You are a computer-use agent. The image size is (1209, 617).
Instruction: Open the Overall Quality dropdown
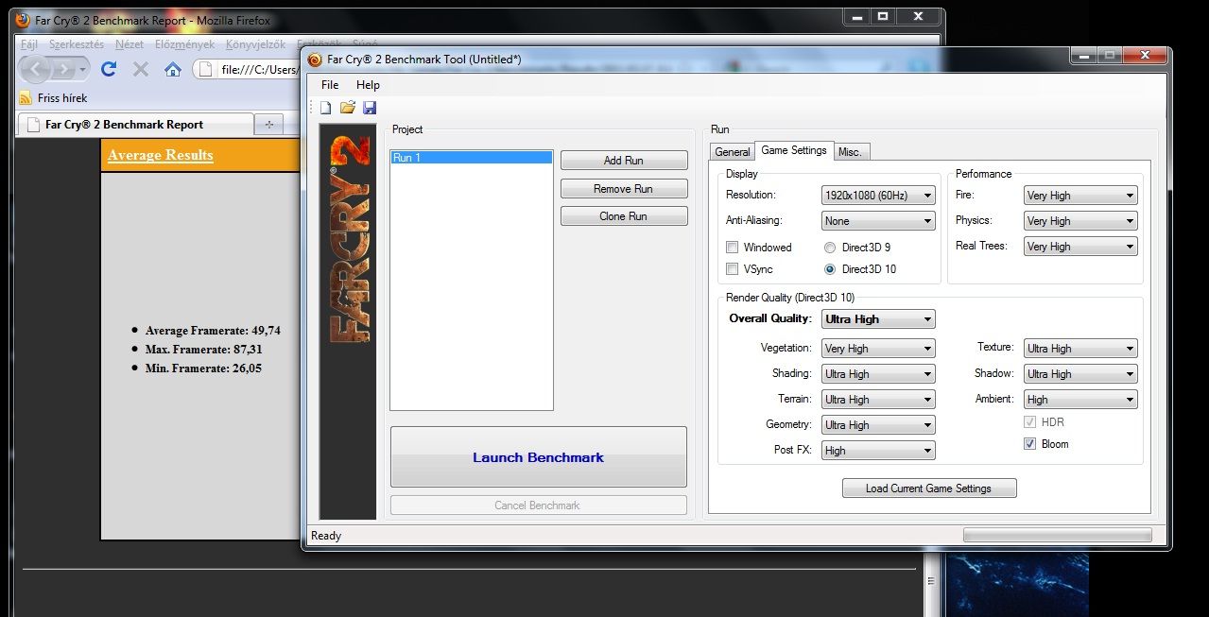(x=878, y=319)
